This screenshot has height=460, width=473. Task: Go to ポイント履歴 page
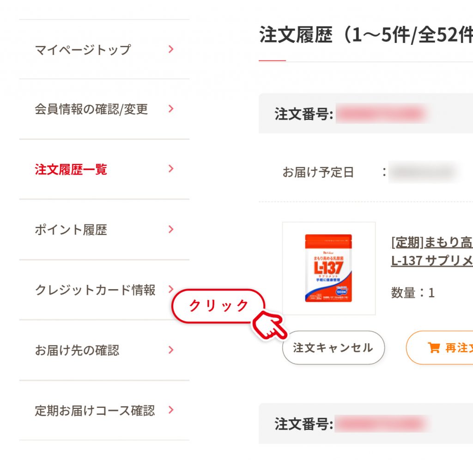104,230
